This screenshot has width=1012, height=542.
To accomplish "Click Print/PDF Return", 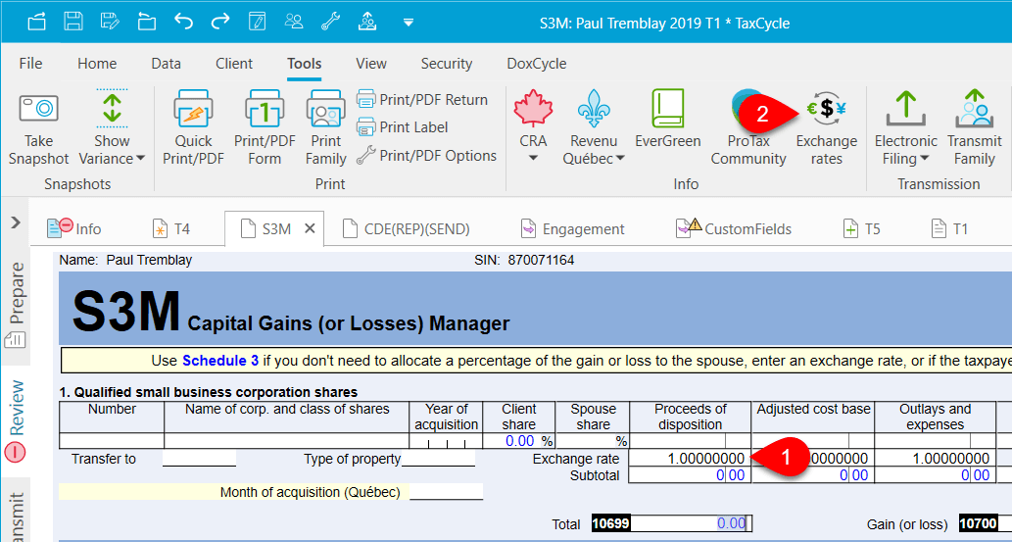I will tap(421, 100).
